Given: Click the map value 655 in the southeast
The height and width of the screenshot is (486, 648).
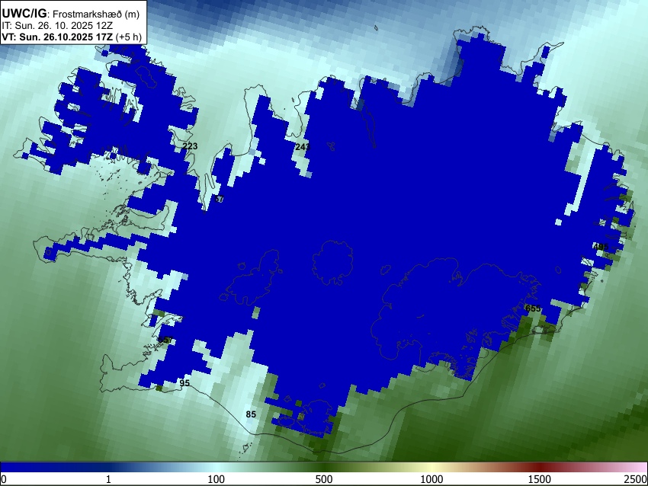Looking at the screenshot, I should tap(533, 309).
